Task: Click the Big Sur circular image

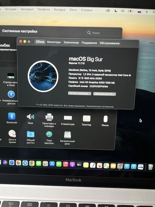Action: click(43, 76)
